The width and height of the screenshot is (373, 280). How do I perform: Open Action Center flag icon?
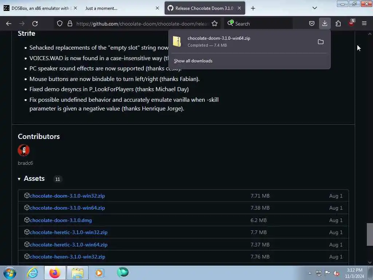[x=327, y=273]
